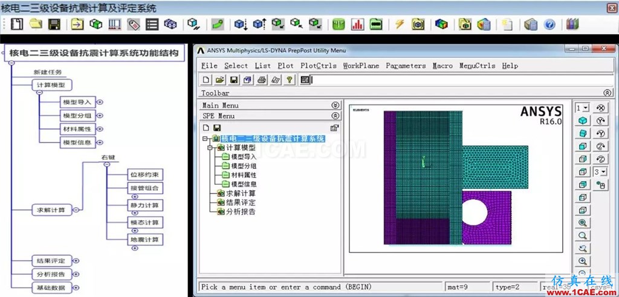Click ANSYS New Analysis toolbar icon

206,80
